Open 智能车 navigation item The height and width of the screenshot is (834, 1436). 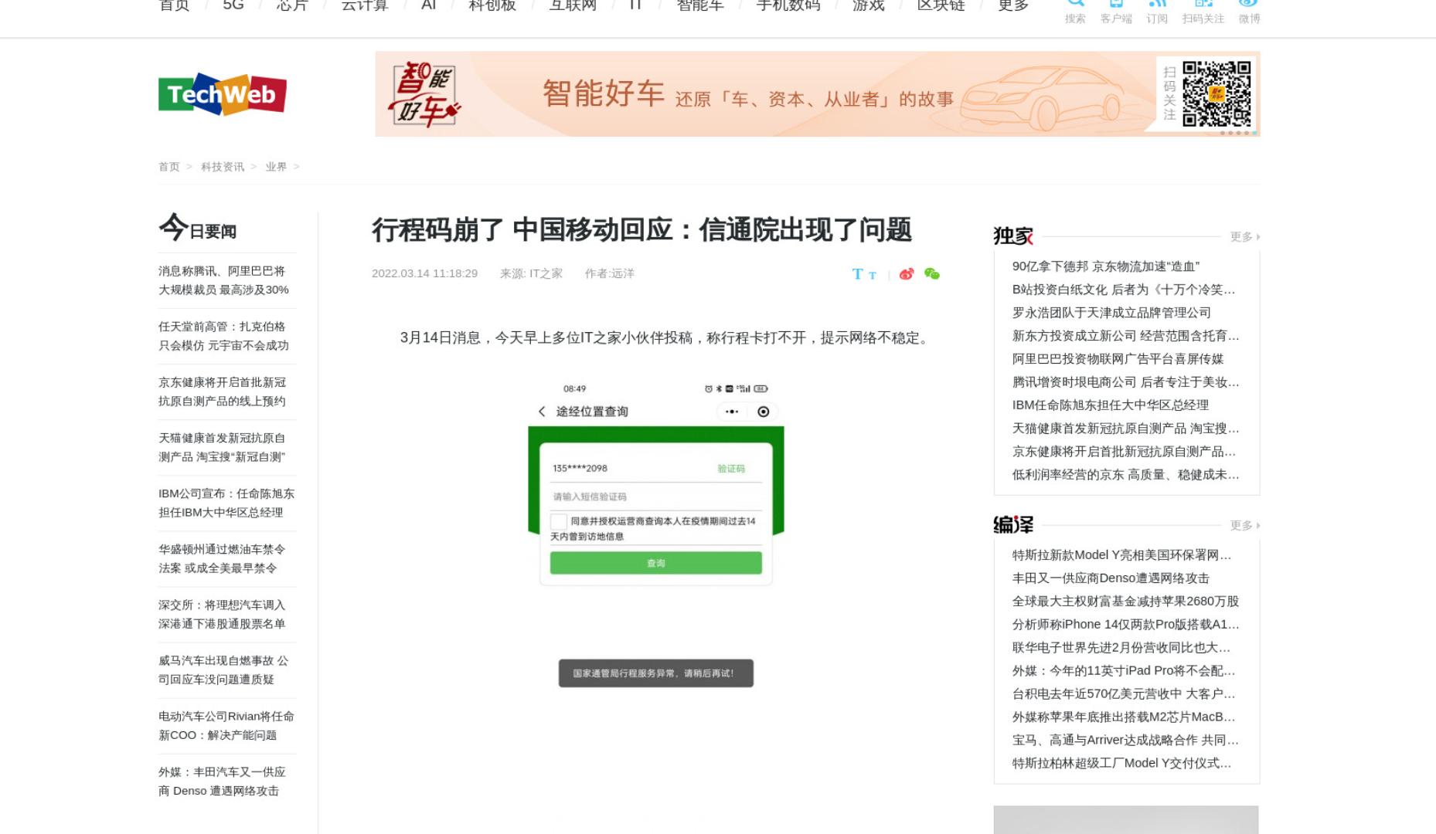pos(700,5)
